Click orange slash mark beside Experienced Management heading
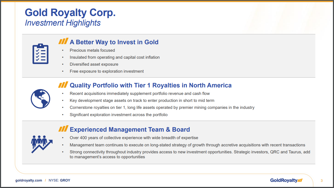Screen dimensions: 334x188 [x=63, y=129]
